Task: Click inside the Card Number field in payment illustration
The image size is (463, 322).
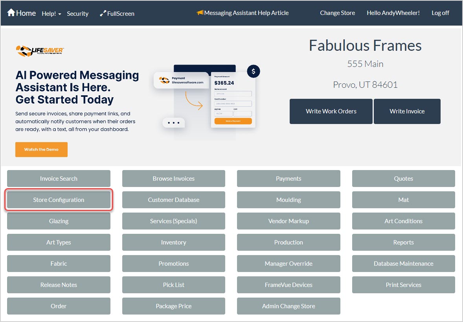Action: click(x=233, y=104)
